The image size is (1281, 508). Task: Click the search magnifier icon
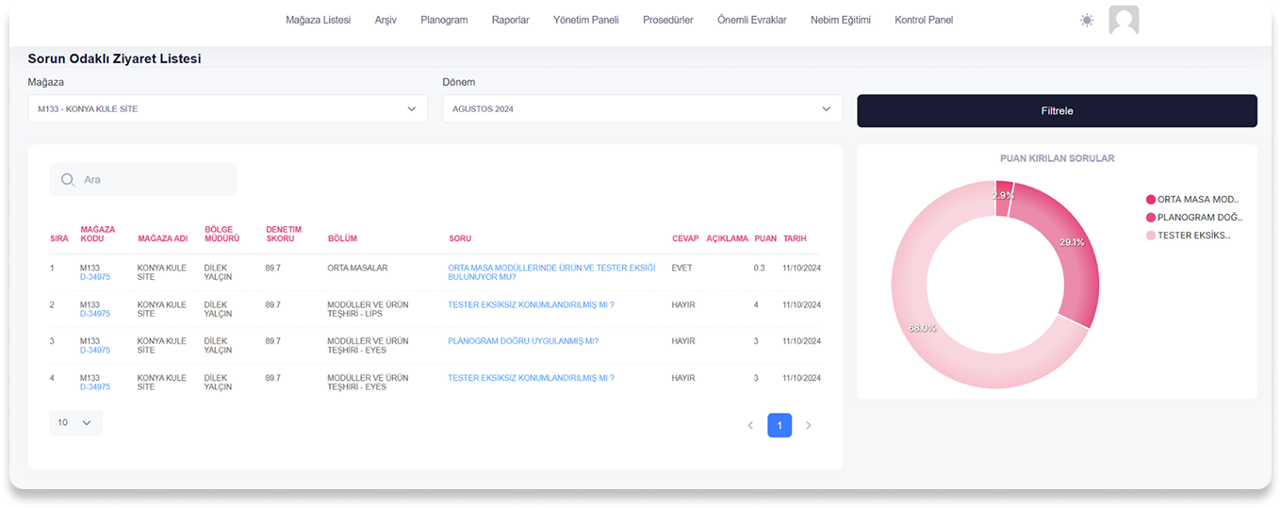coord(68,180)
